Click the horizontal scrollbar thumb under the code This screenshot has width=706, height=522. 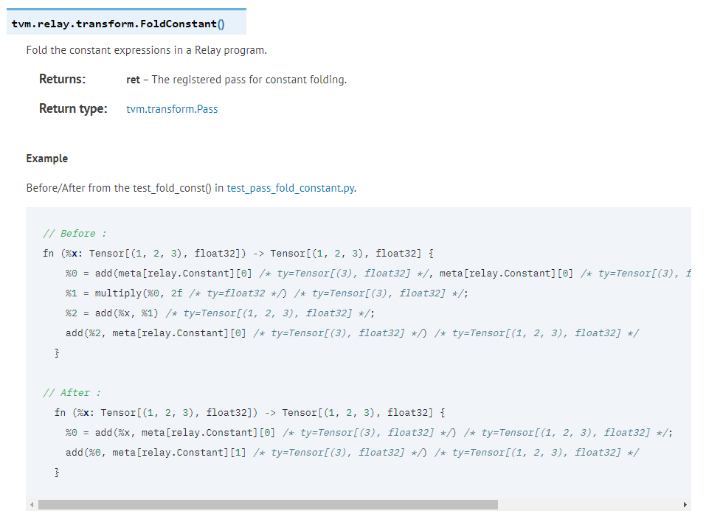[x=268, y=505]
